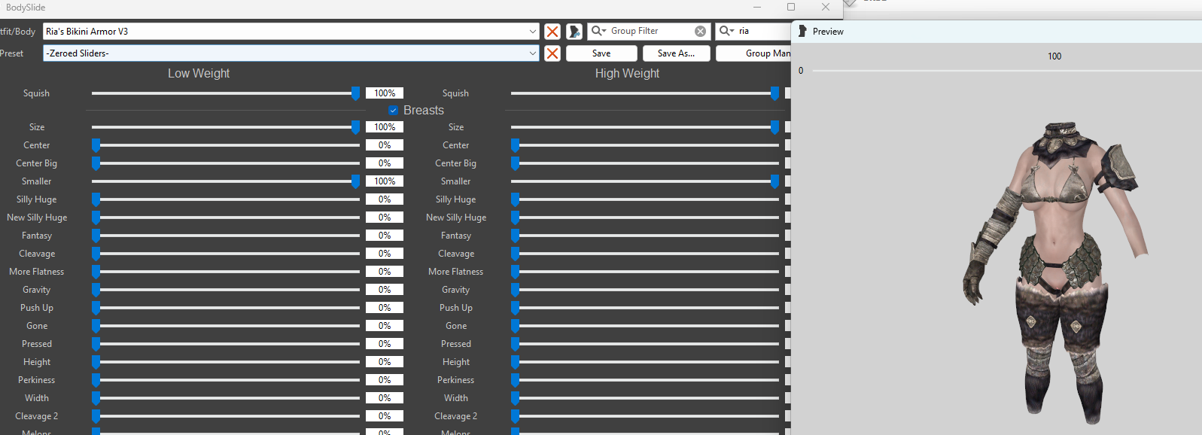Screen dimensions: 1202x435
Task: Click the Low Weight Width 0% value field
Action: click(385, 398)
